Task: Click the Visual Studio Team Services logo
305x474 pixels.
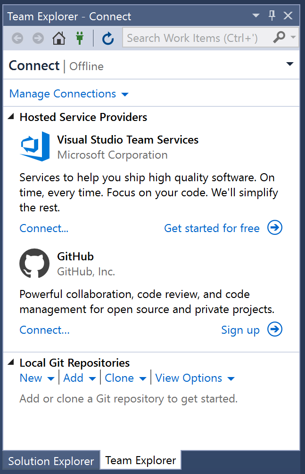Action: (x=35, y=146)
